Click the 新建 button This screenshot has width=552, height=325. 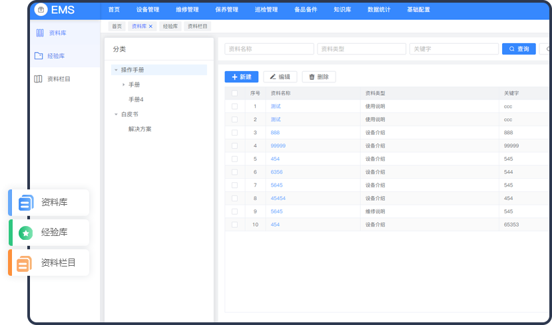tap(242, 77)
